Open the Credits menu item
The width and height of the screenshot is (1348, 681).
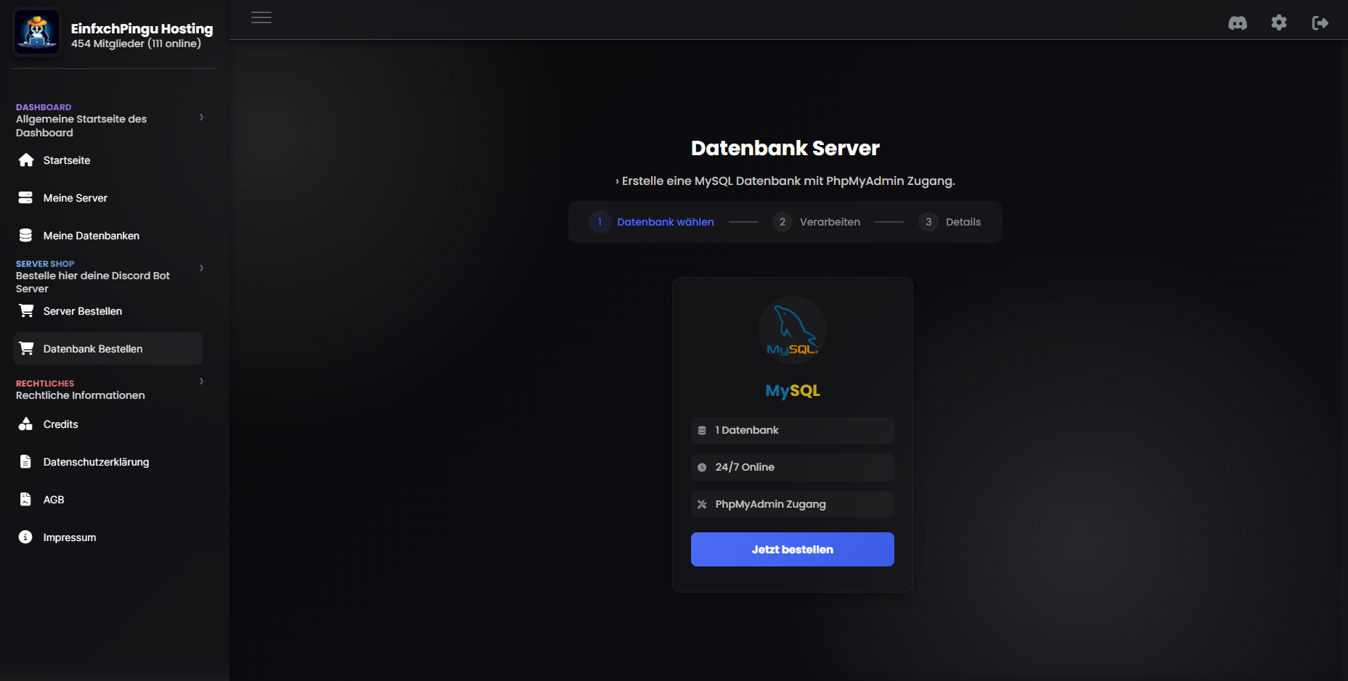[x=60, y=424]
